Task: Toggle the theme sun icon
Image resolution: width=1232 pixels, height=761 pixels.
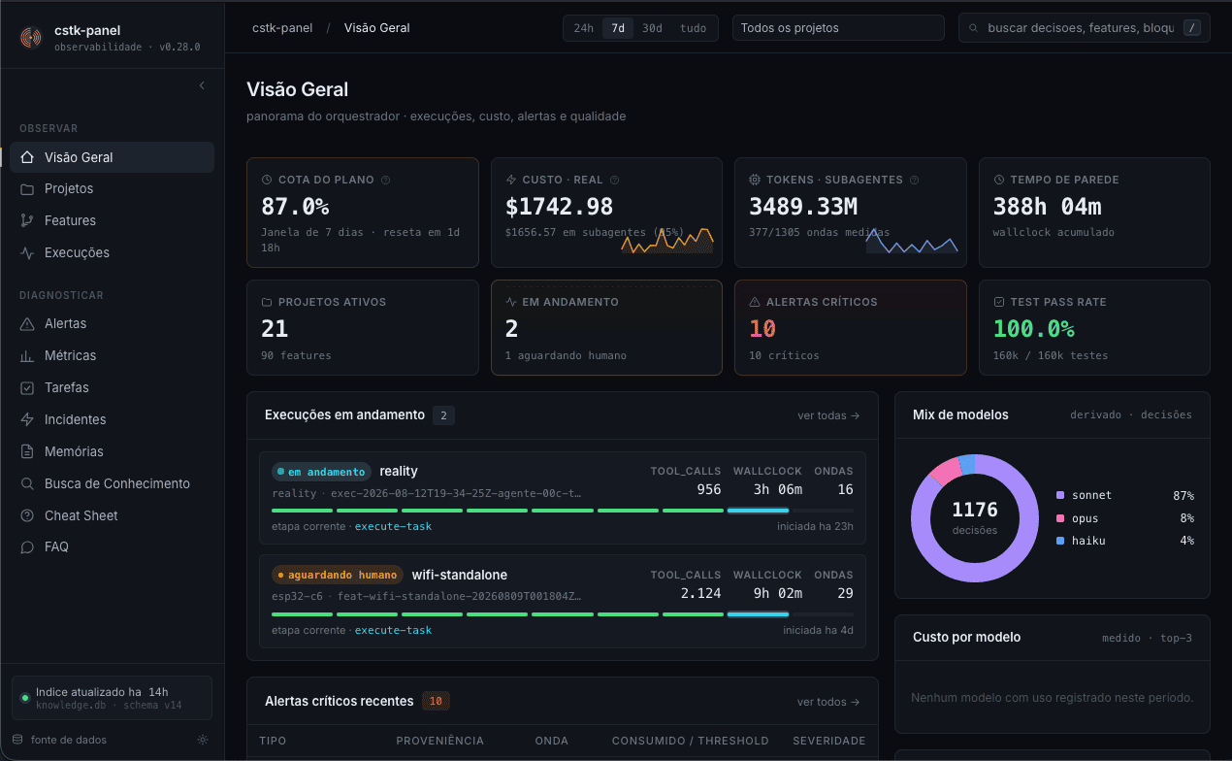Action: 202,740
